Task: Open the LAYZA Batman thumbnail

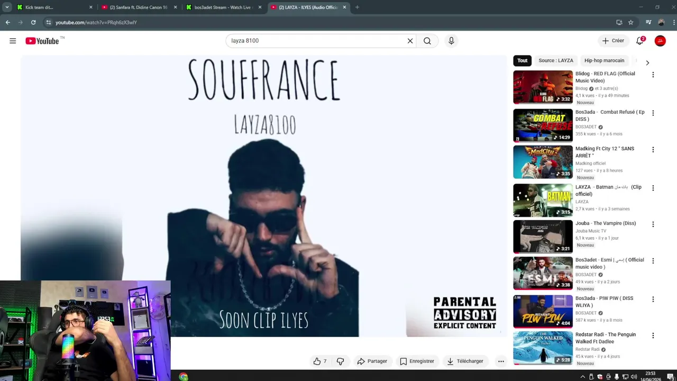Action: coord(543,201)
